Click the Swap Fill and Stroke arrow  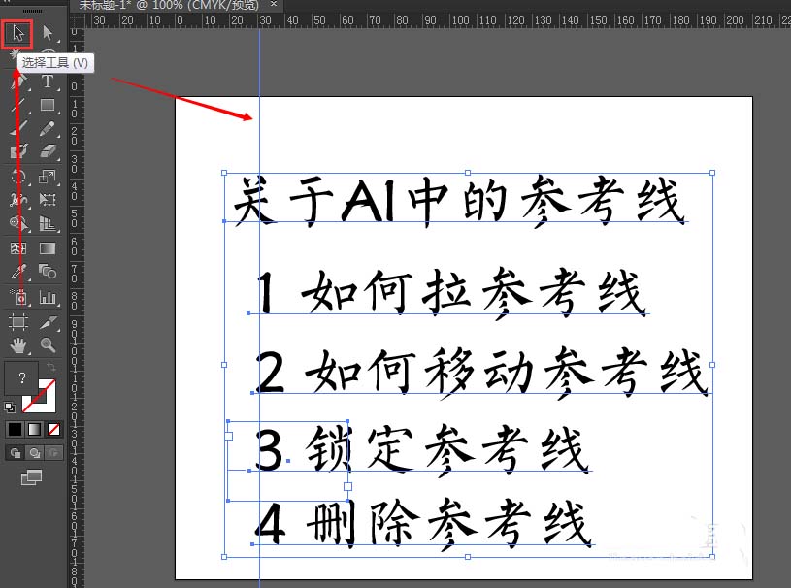50,367
